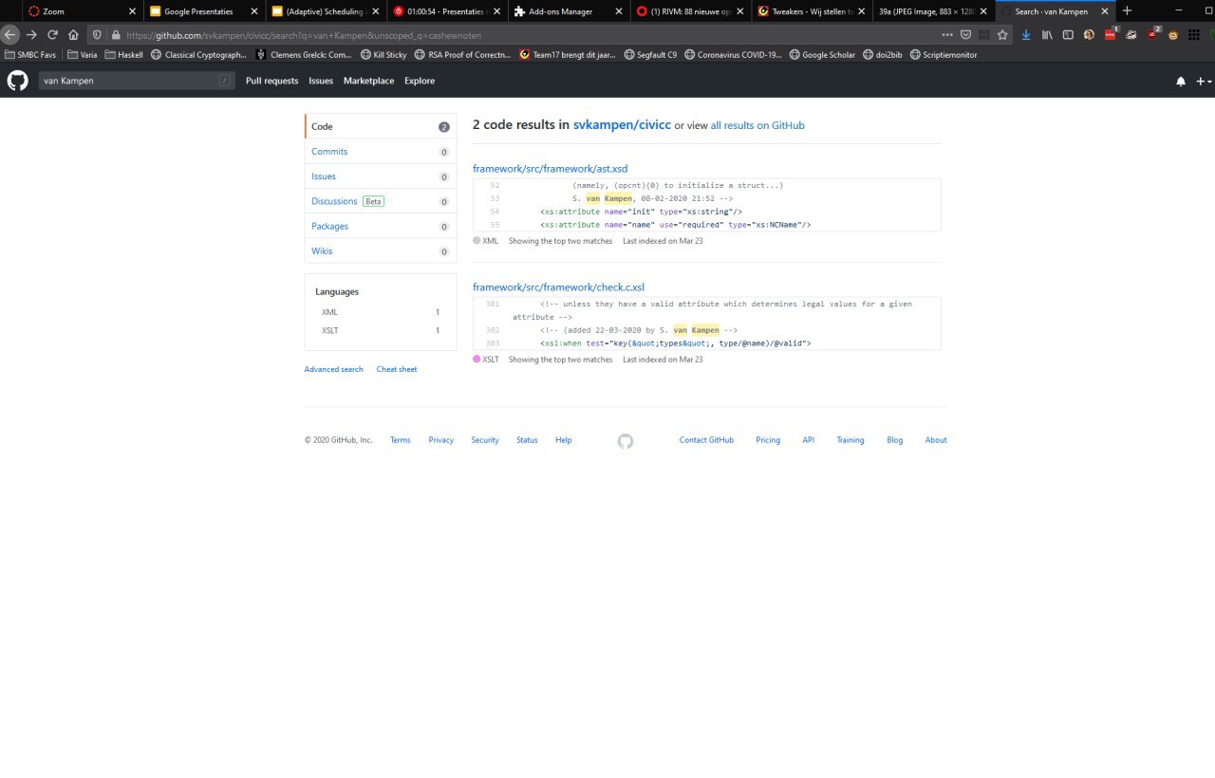
Task: Click the Advanced search link
Action: tap(333, 369)
